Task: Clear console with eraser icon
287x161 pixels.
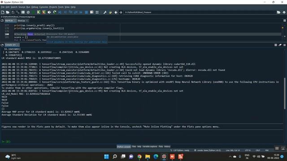Action: [280, 45]
